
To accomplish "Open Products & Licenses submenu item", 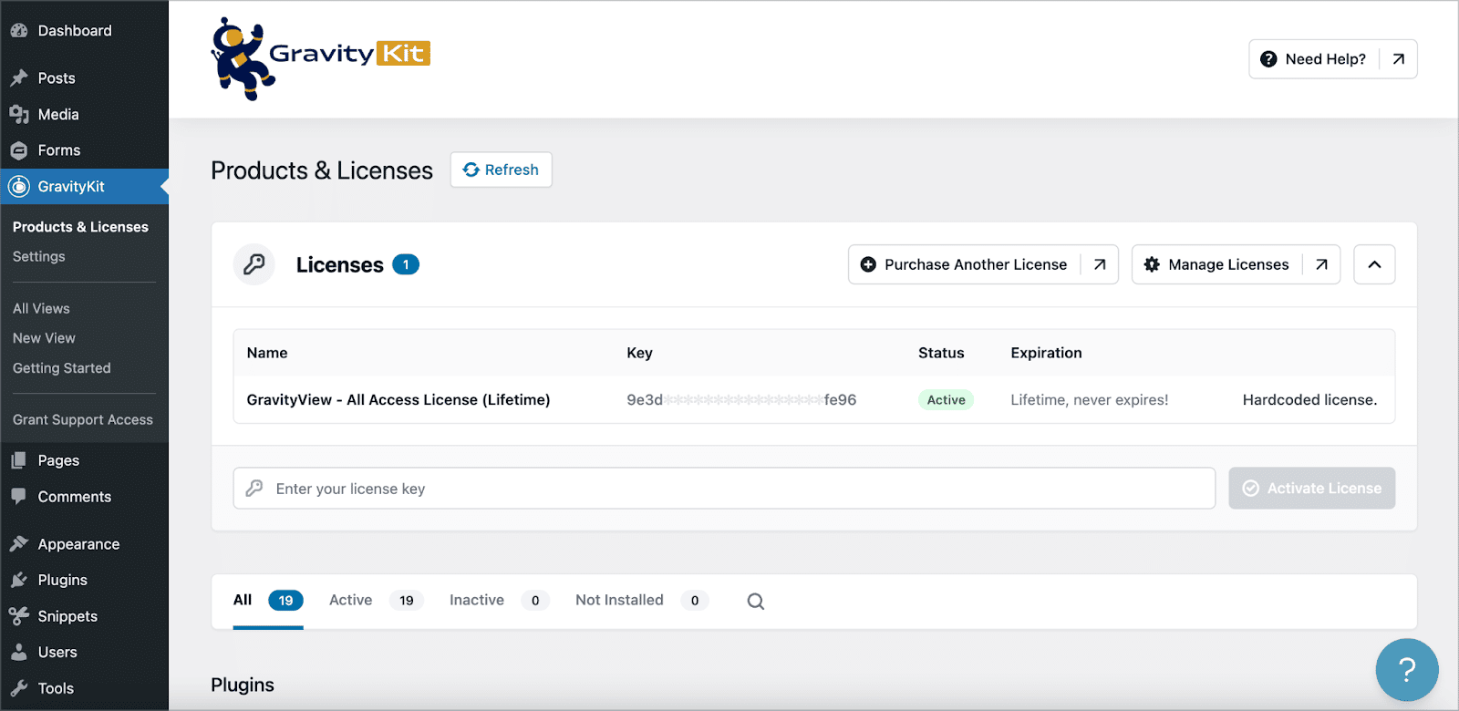I will click(x=80, y=227).
